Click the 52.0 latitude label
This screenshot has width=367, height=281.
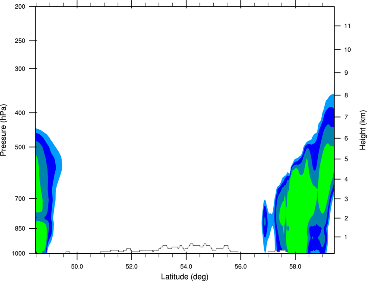[x=132, y=267]
